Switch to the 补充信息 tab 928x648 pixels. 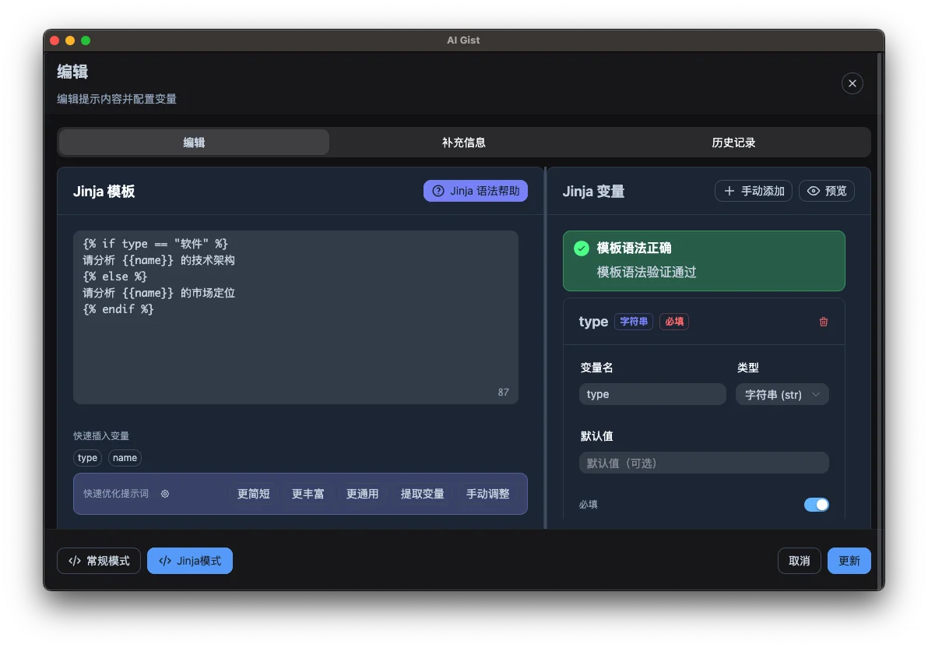coord(464,142)
